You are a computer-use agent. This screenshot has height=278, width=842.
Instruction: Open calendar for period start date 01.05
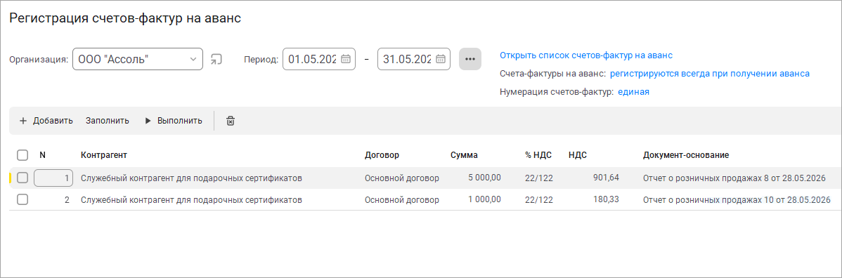point(346,59)
